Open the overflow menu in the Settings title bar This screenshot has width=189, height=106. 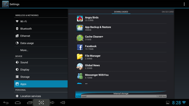[184, 4]
